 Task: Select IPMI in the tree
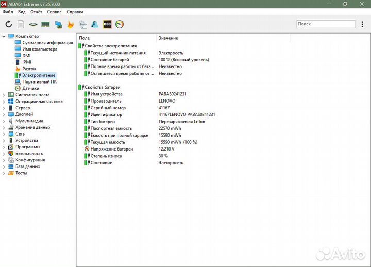(27, 62)
